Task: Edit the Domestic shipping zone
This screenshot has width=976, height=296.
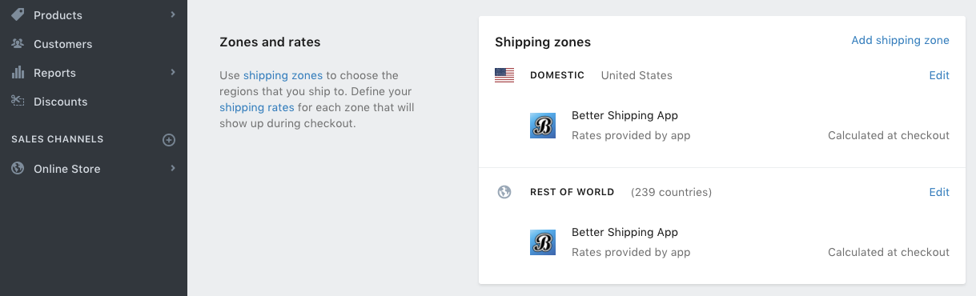Action: [939, 75]
